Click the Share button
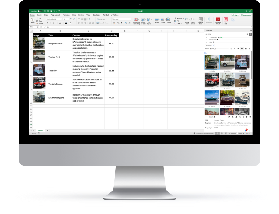Screen dimensions: 279x214 [235, 15]
